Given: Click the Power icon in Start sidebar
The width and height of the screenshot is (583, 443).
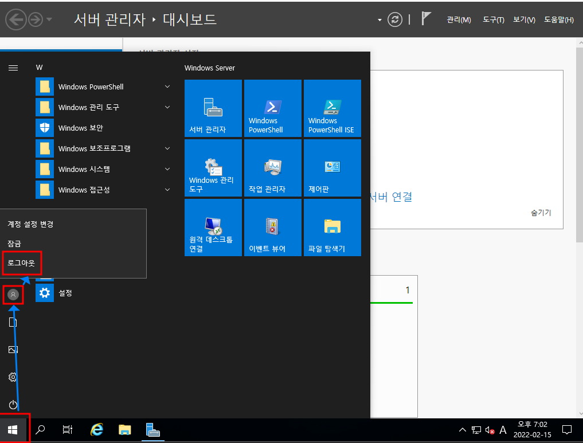Looking at the screenshot, I should tap(13, 405).
